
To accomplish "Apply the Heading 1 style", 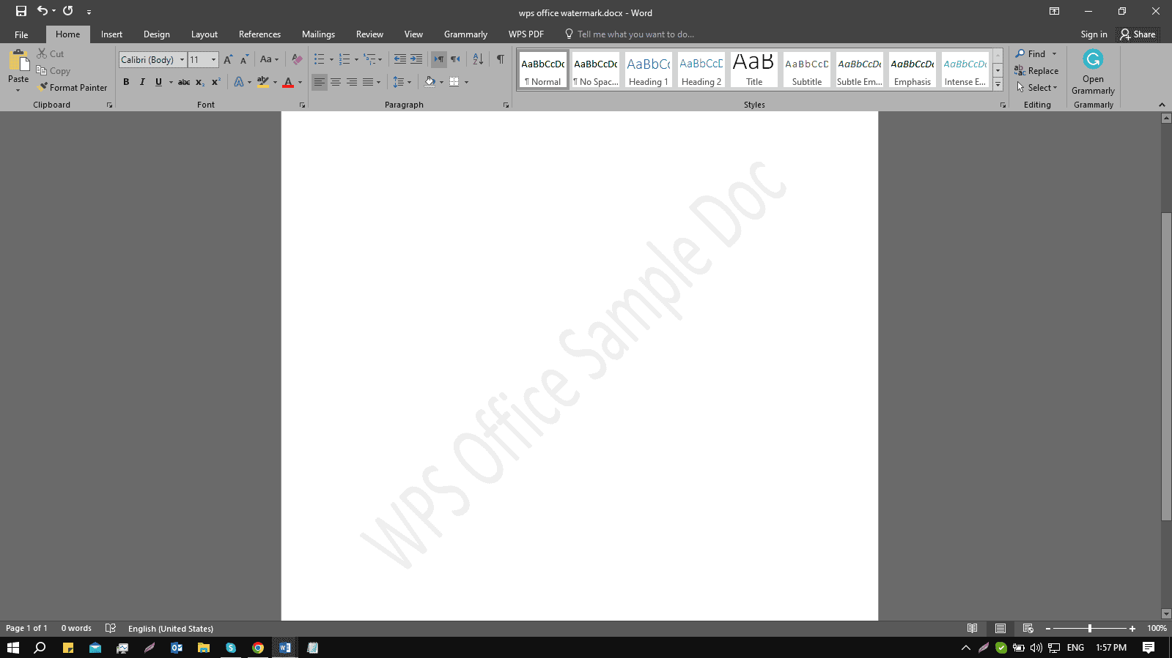I will point(649,70).
